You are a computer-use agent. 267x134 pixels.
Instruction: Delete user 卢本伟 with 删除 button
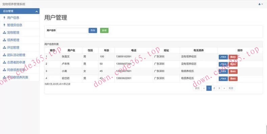[233, 64]
